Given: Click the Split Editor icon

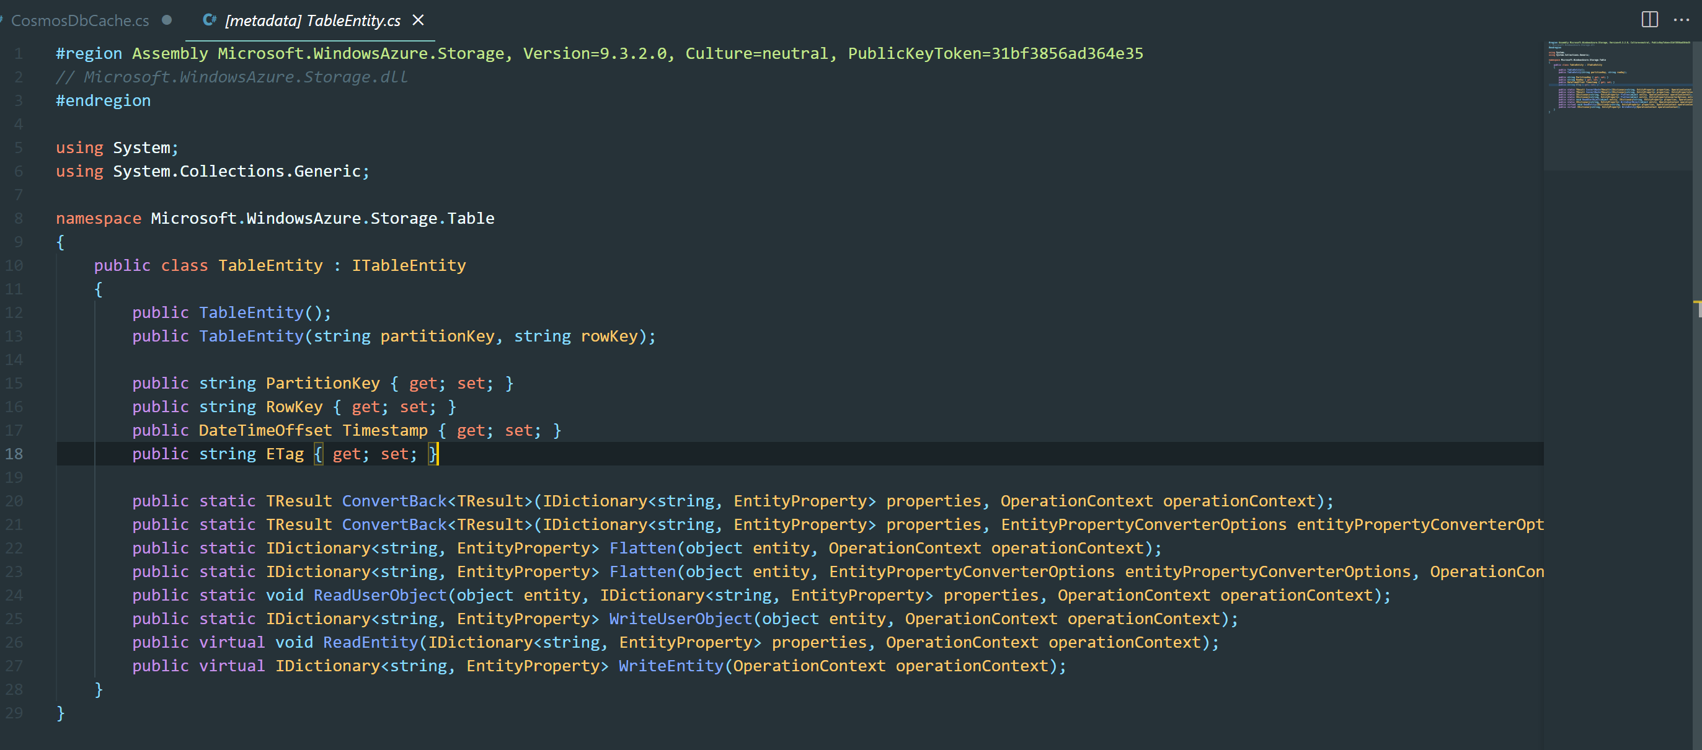Looking at the screenshot, I should click(x=1649, y=20).
